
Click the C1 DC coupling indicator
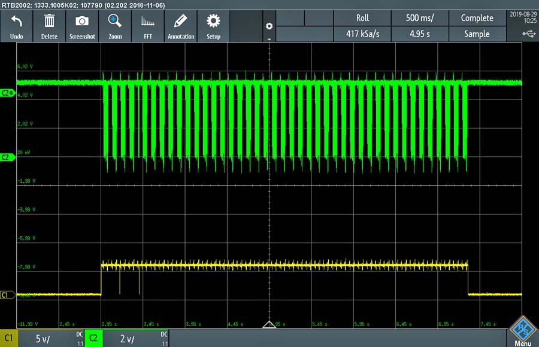[80, 334]
